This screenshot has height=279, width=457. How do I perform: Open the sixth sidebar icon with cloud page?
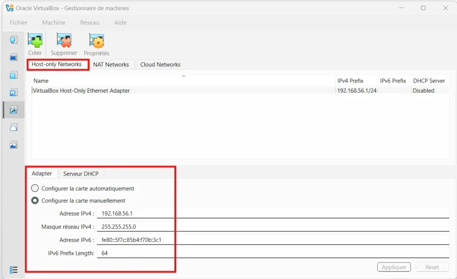click(x=13, y=127)
